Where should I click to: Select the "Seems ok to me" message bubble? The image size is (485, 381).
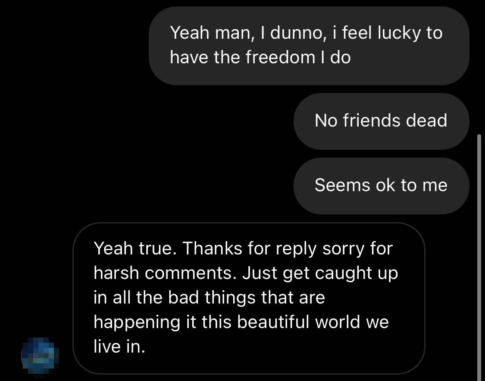pos(381,186)
